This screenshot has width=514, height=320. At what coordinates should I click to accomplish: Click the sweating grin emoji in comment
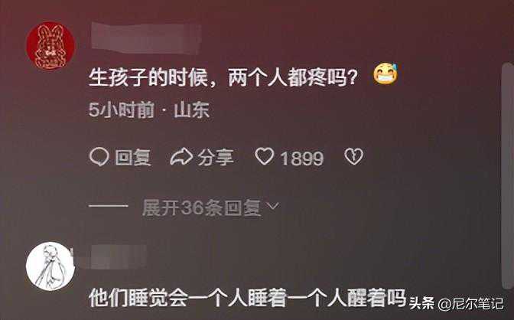point(385,73)
